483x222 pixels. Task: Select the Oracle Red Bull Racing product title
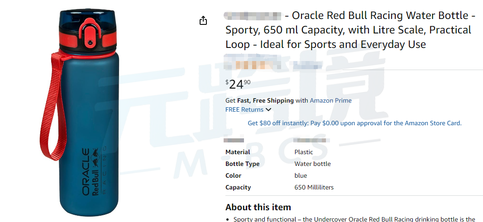[x=349, y=30]
